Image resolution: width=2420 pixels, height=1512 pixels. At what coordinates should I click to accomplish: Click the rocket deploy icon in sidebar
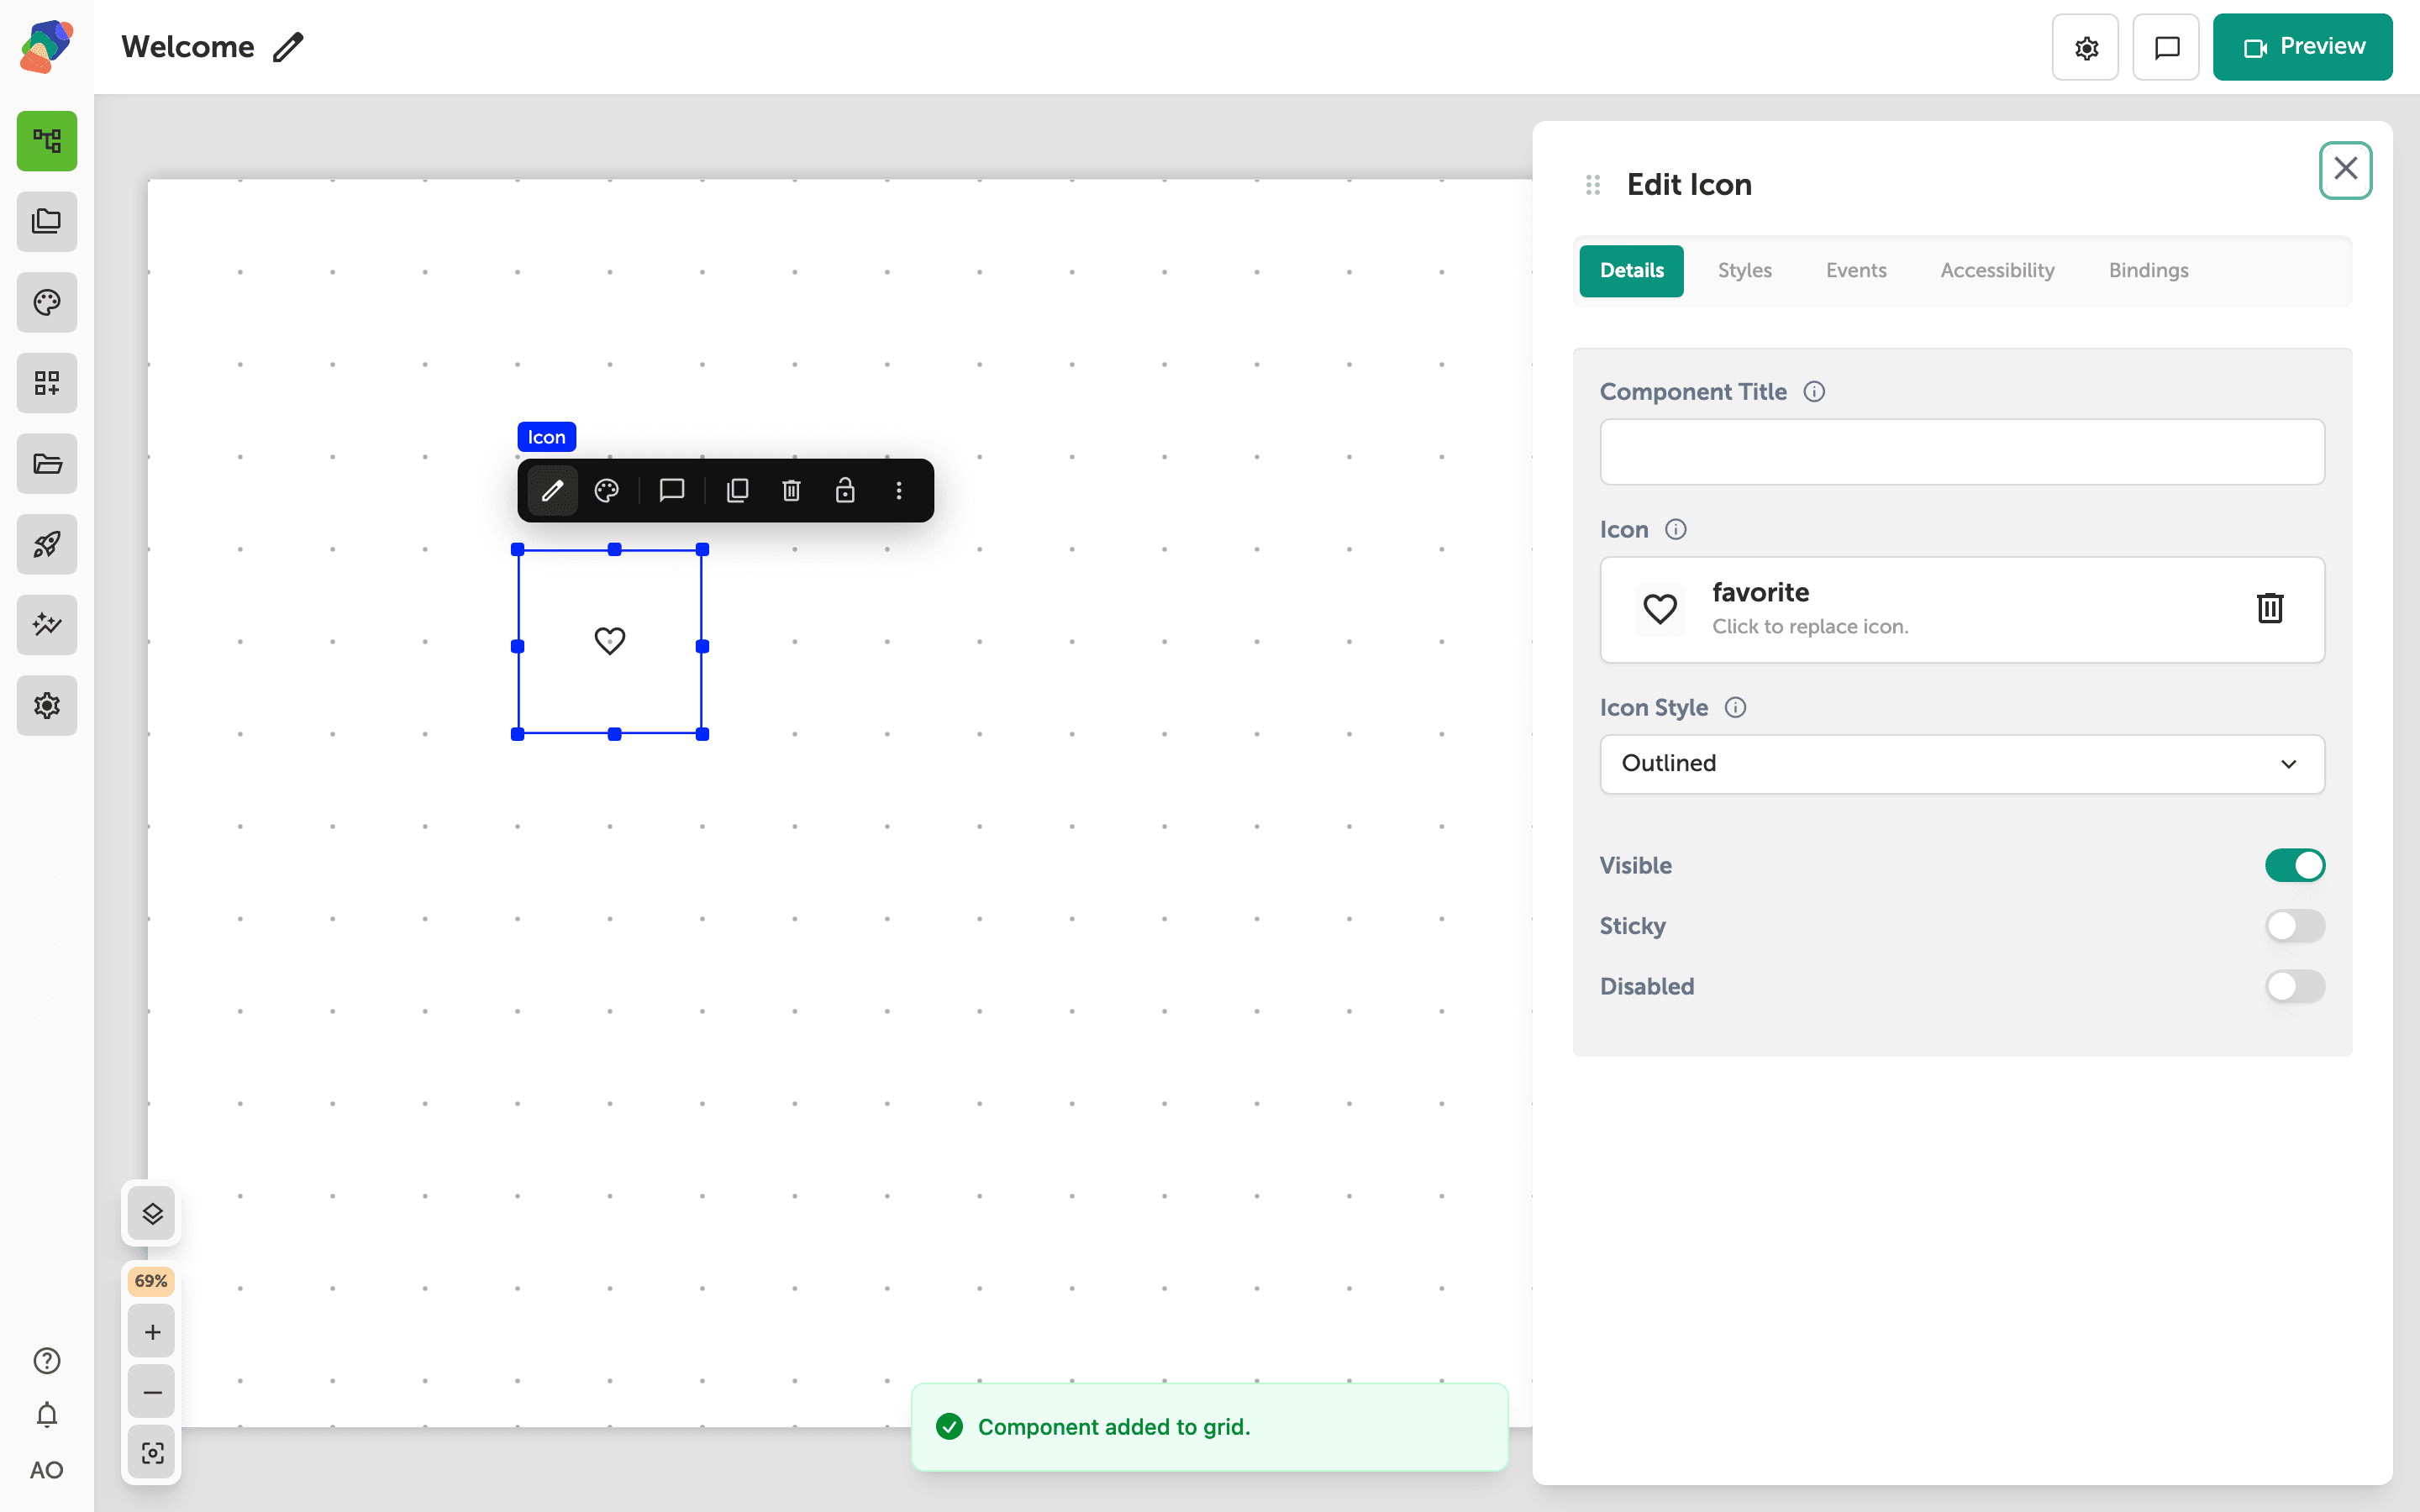point(47,544)
